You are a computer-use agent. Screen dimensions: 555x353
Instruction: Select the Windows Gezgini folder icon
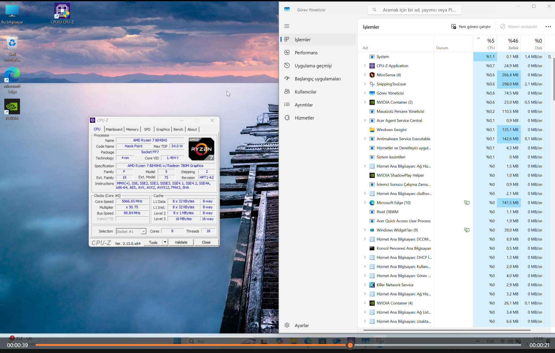click(x=372, y=130)
